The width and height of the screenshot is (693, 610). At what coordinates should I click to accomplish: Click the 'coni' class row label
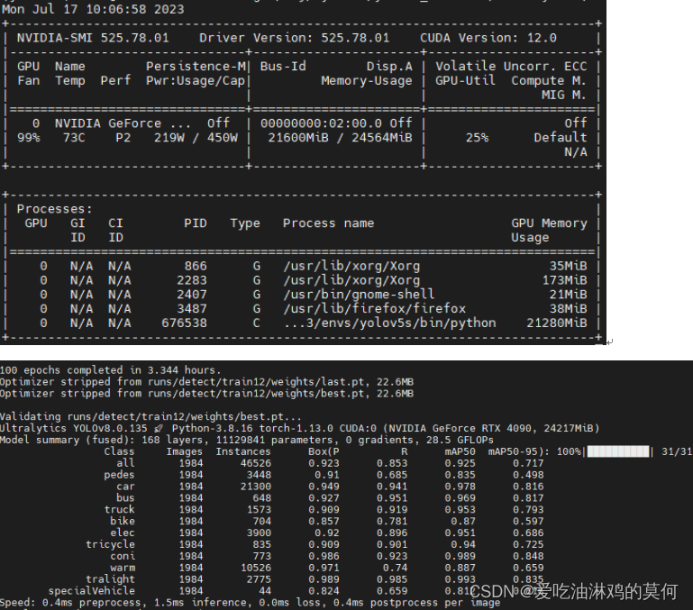coord(123,556)
